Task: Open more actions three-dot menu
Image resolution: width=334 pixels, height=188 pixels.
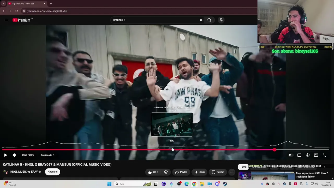Action: pyautogui.click(x=232, y=172)
